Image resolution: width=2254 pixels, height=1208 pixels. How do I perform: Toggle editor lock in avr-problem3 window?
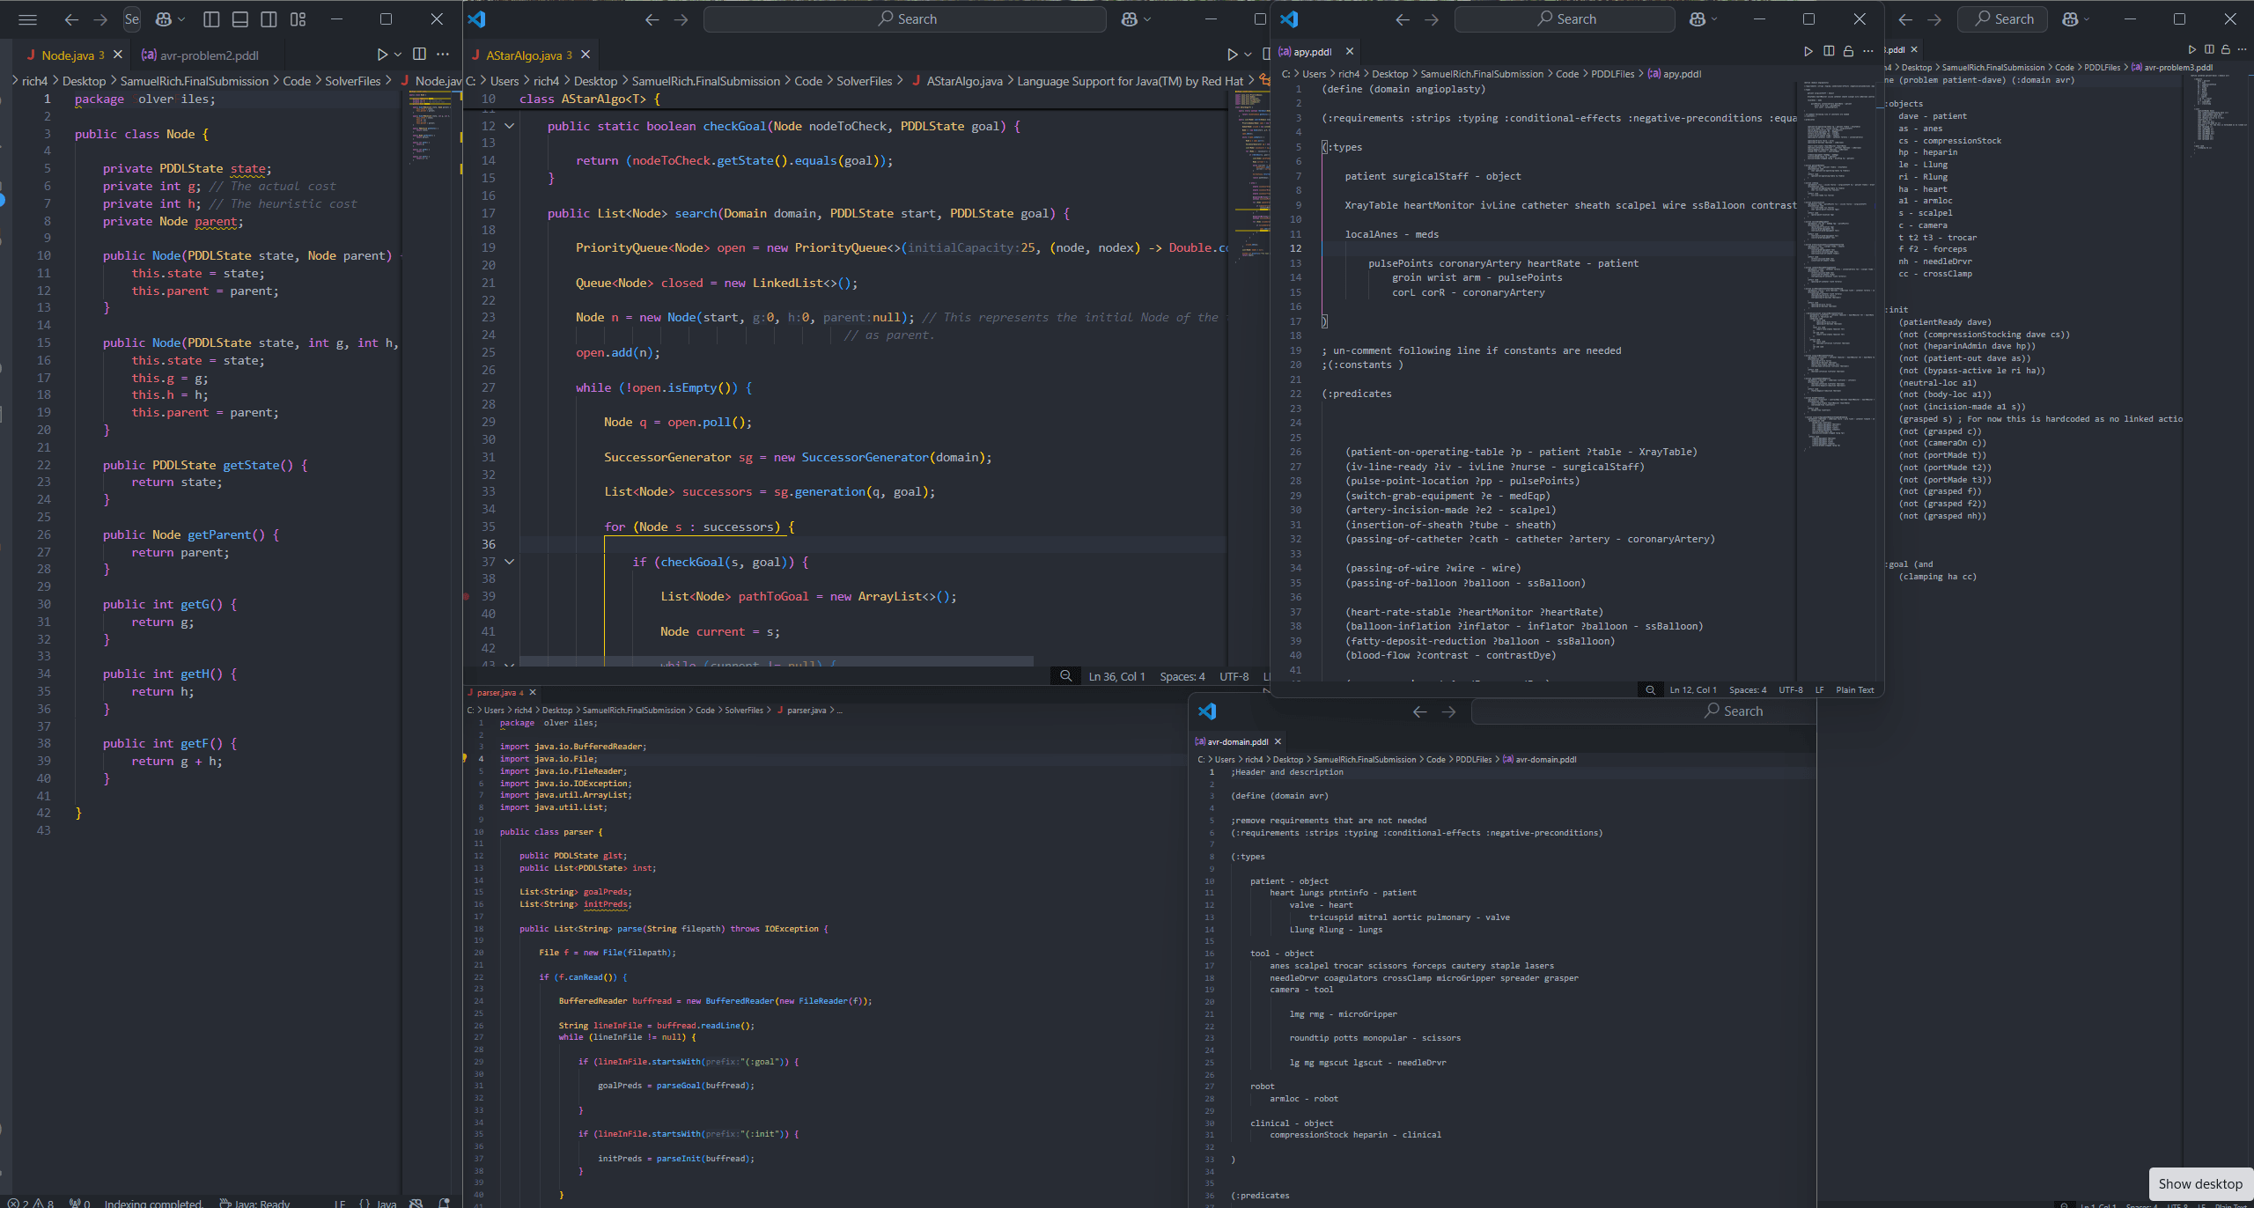2226,49
